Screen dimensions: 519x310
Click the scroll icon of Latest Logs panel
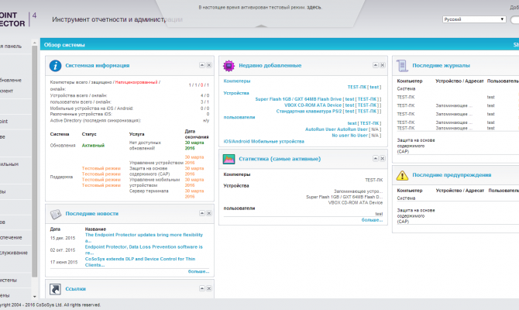pos(402,66)
